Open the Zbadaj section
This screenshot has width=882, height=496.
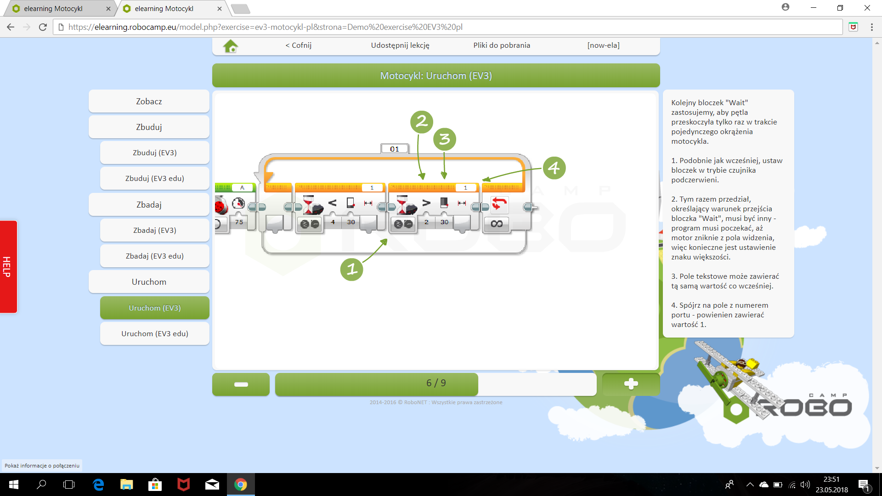tap(149, 205)
